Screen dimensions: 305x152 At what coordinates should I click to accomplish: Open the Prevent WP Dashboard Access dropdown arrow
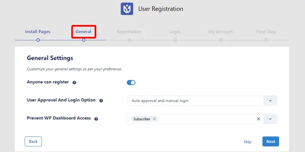pyautogui.click(x=270, y=119)
